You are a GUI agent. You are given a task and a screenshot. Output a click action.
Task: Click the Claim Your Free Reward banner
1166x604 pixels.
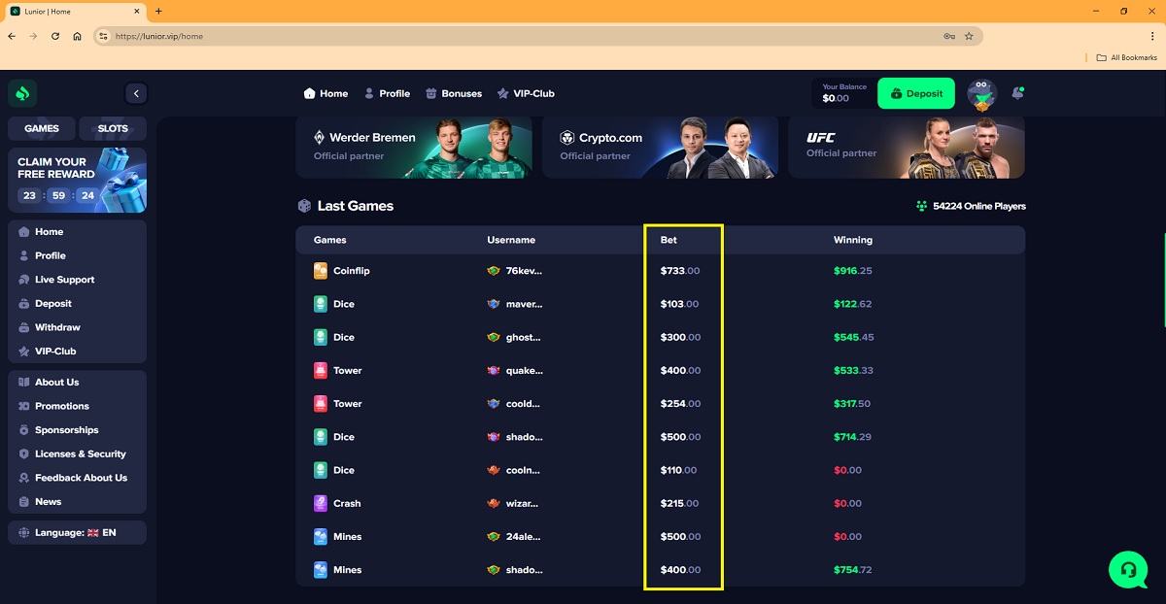click(77, 180)
